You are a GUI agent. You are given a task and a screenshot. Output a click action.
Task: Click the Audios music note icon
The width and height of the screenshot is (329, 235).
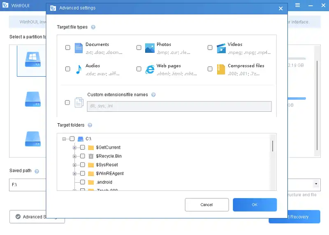(x=79, y=69)
